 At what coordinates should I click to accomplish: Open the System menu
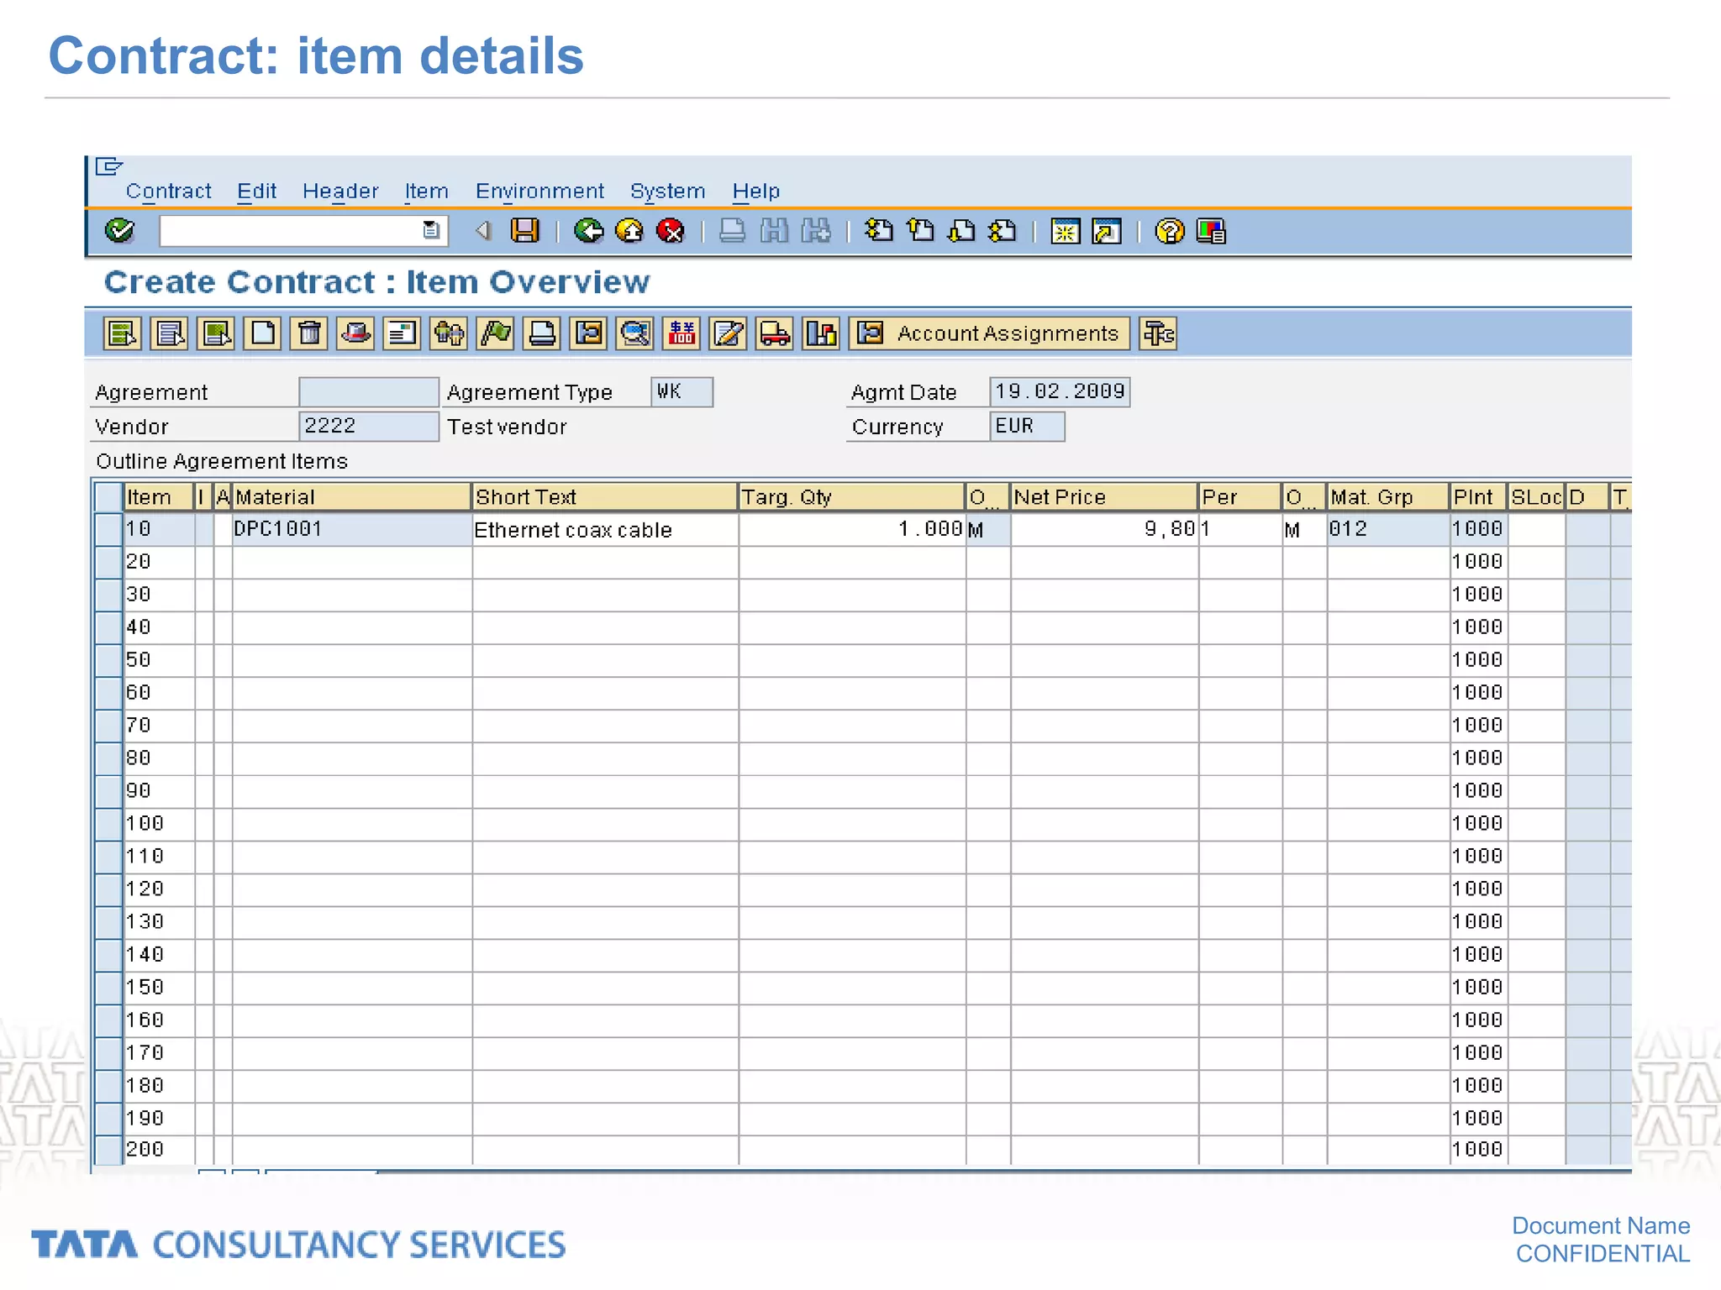click(x=668, y=191)
